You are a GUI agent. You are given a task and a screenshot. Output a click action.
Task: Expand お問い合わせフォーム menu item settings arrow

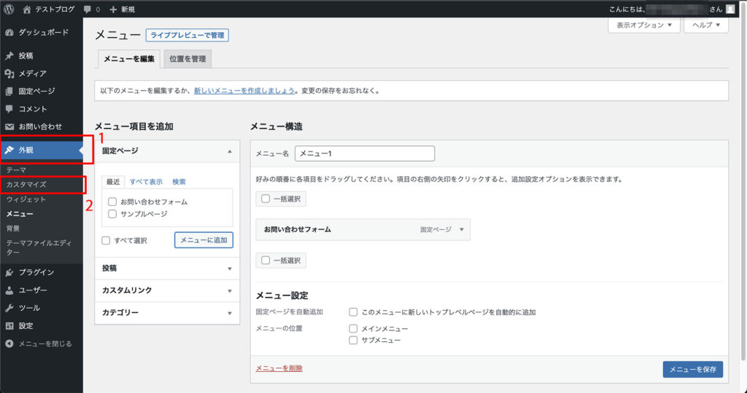[461, 229]
